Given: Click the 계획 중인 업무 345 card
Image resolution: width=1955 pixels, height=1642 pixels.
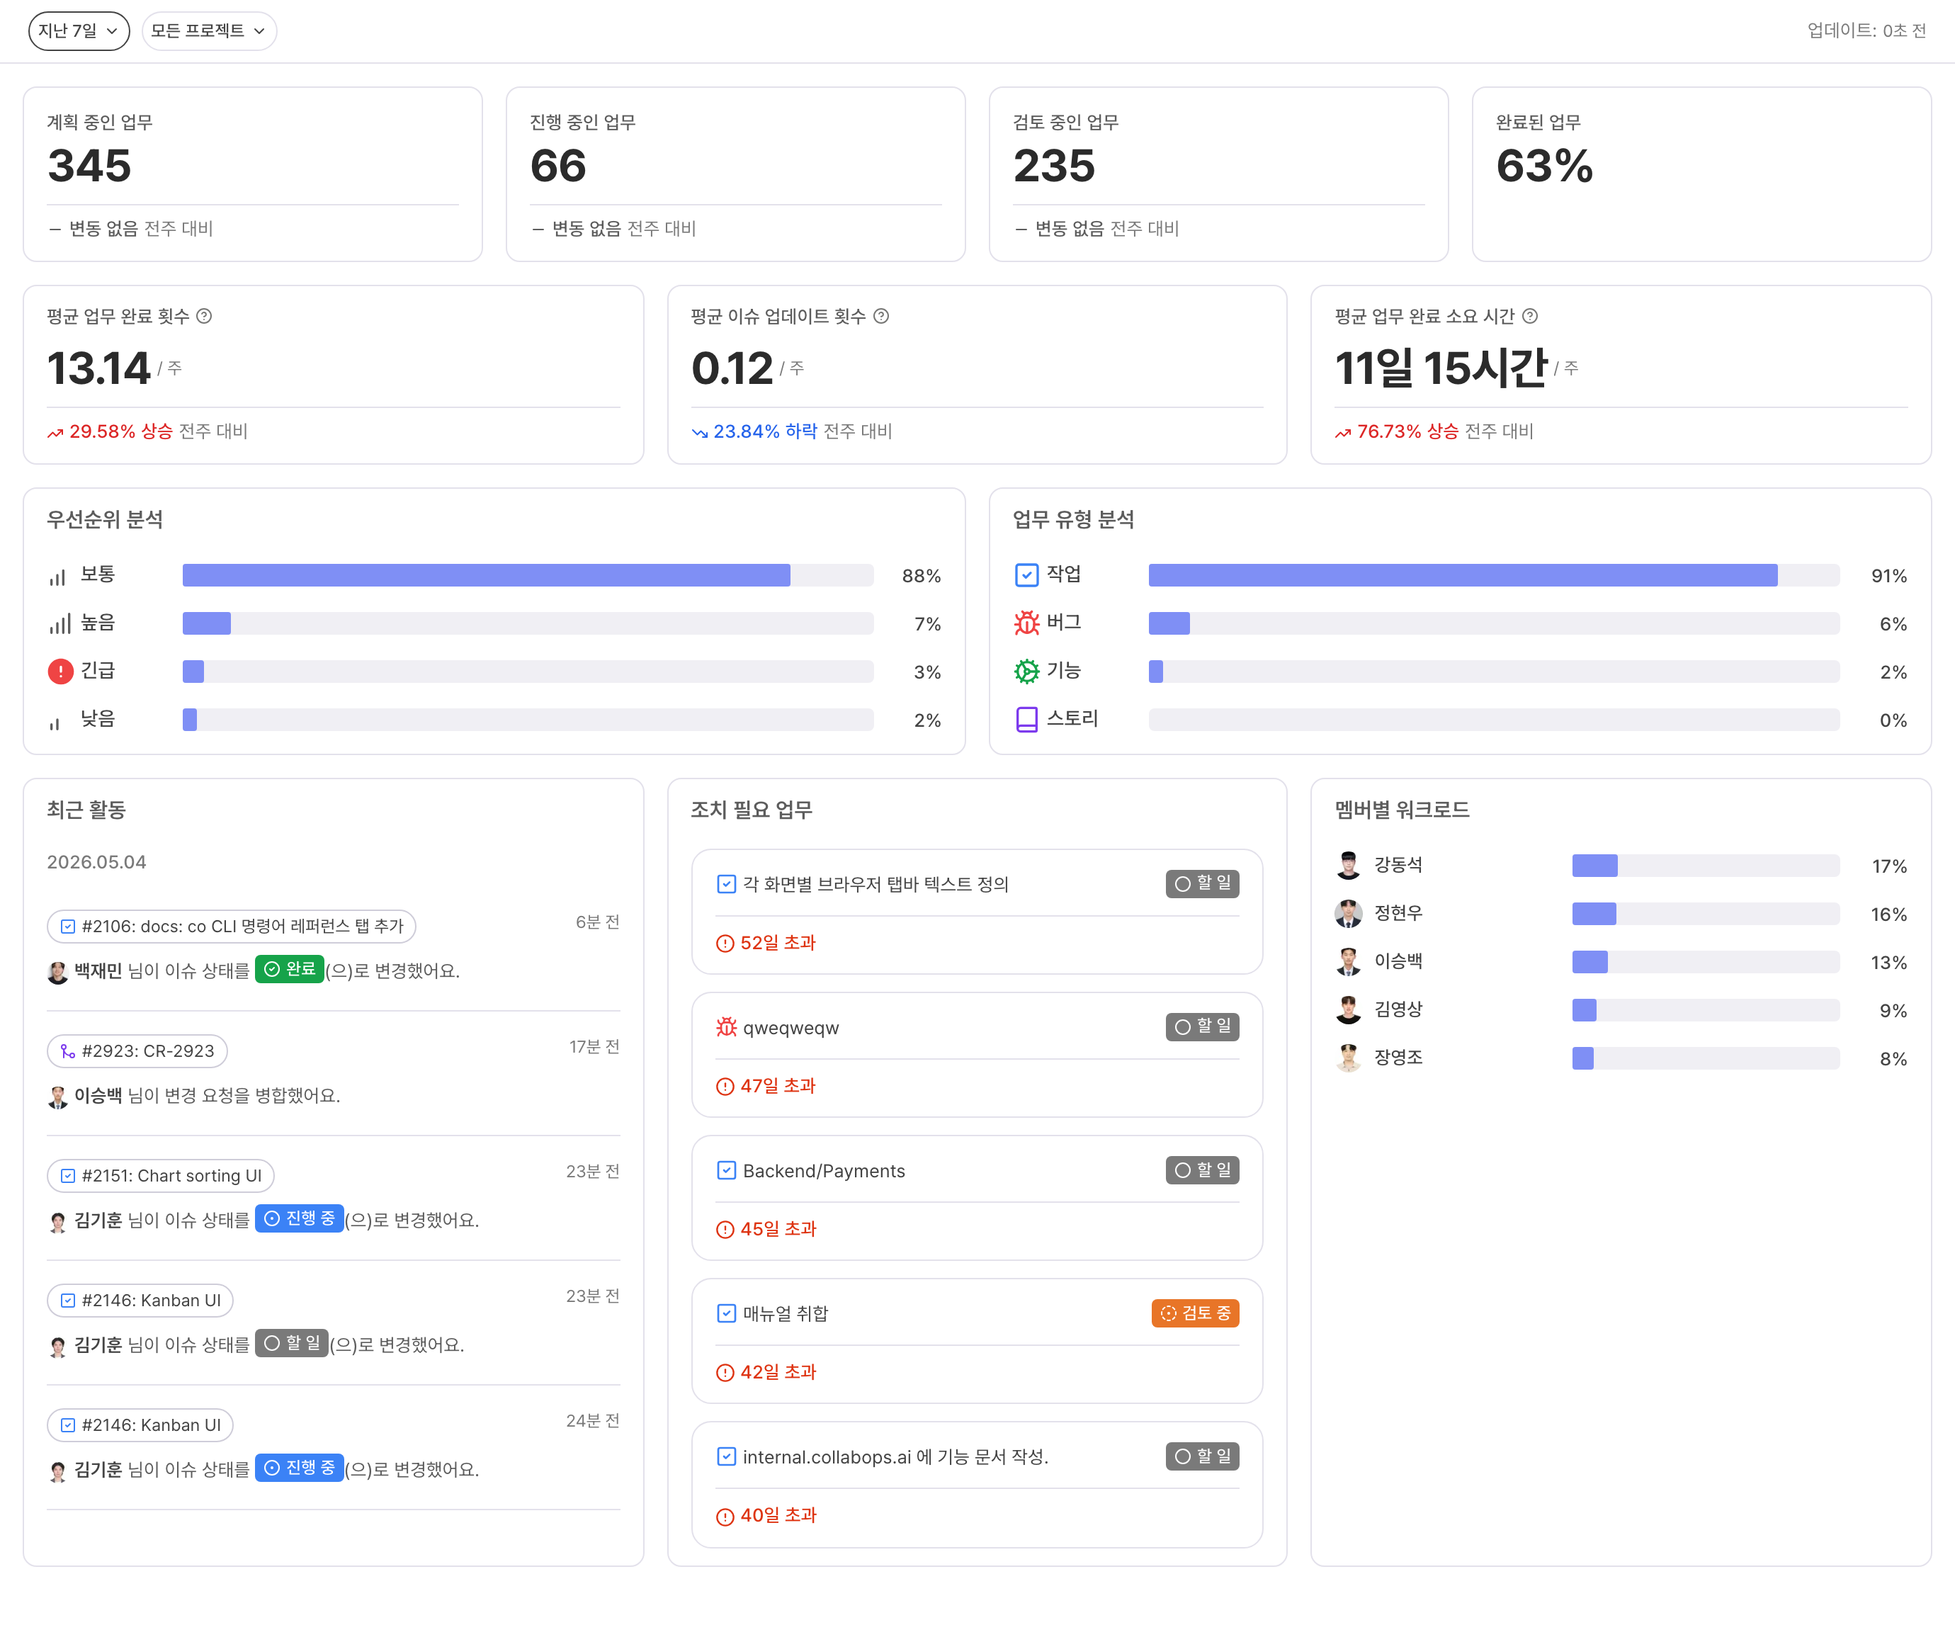Looking at the screenshot, I should [x=252, y=174].
